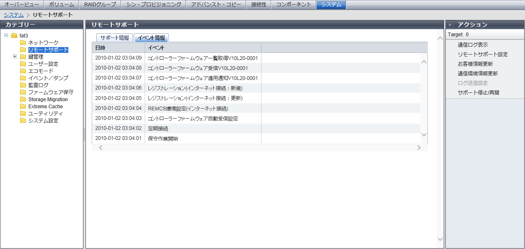This screenshot has height=249, width=525.
Task: Open the RAIDグループ top tab
Action: pos(100,5)
